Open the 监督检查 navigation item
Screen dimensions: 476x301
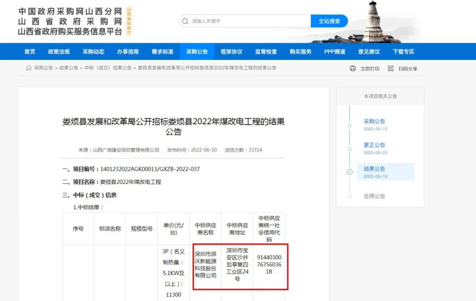pyautogui.click(x=266, y=52)
